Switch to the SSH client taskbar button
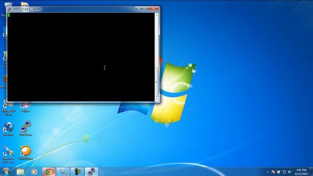 [x=63, y=172]
